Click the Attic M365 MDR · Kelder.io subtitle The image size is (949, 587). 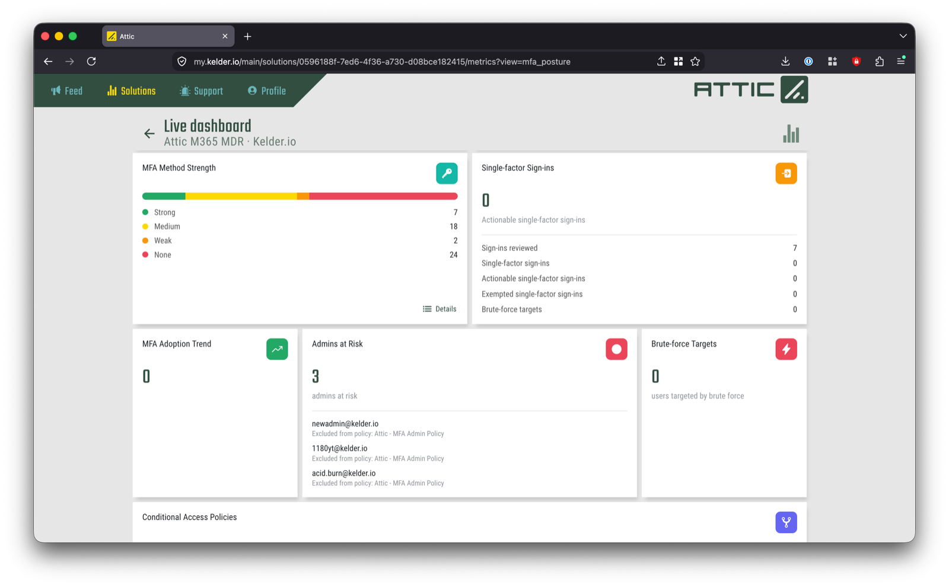[x=230, y=142]
